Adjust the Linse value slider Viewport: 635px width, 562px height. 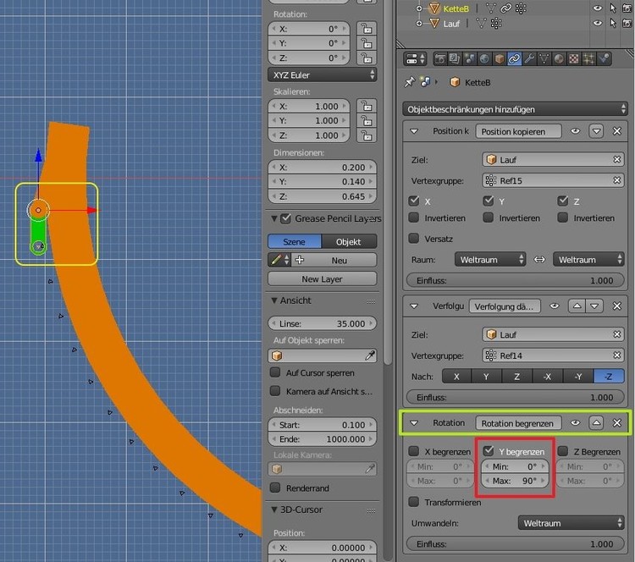pyautogui.click(x=323, y=323)
